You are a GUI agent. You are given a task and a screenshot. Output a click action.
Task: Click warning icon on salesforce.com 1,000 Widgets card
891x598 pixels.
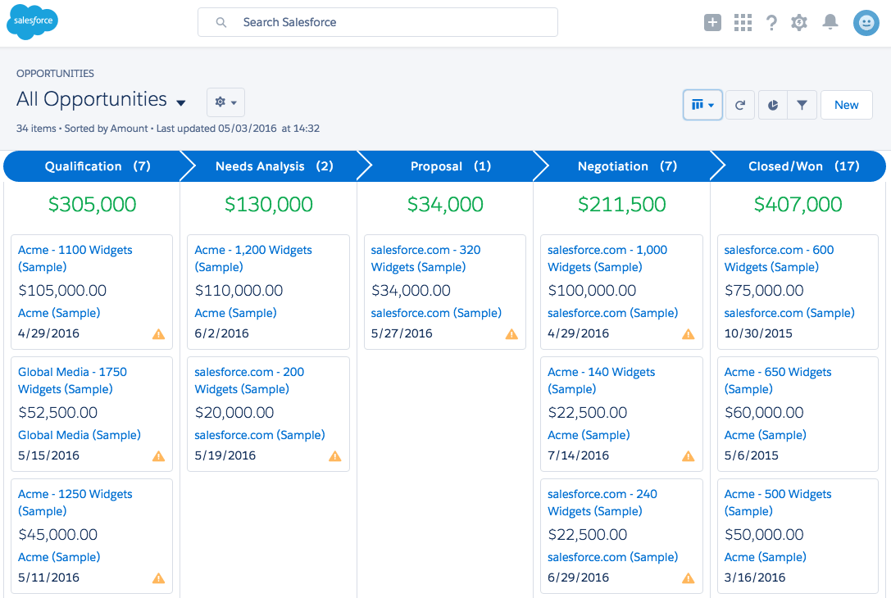[x=689, y=334]
